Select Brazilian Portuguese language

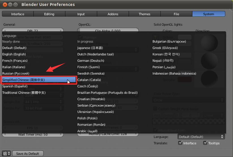coord(107,93)
